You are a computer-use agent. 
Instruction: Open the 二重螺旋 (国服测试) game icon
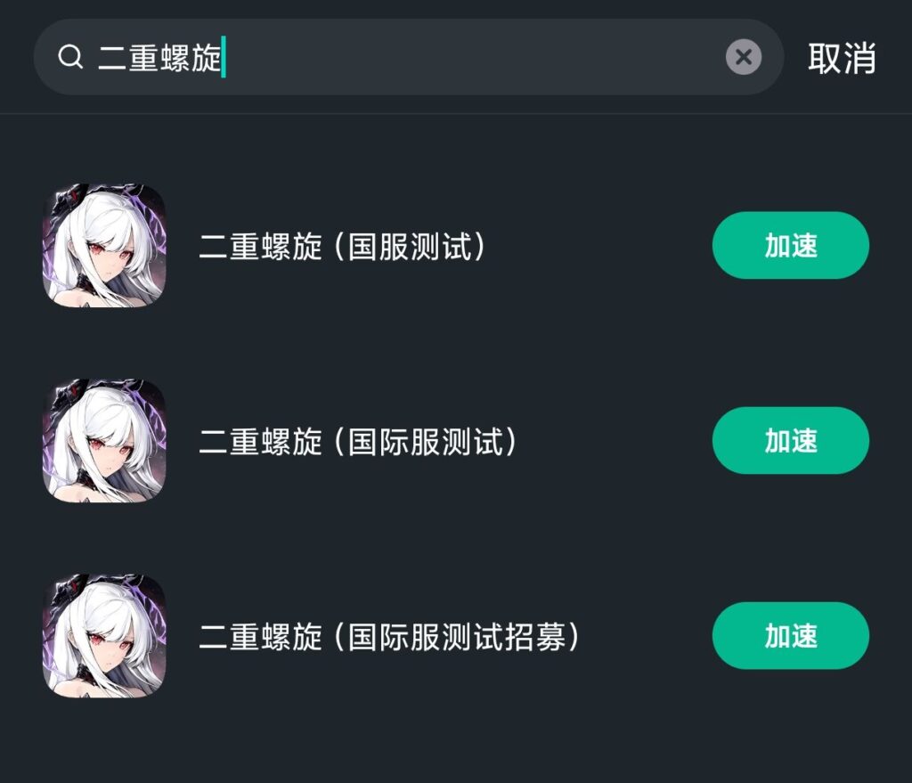click(x=105, y=246)
